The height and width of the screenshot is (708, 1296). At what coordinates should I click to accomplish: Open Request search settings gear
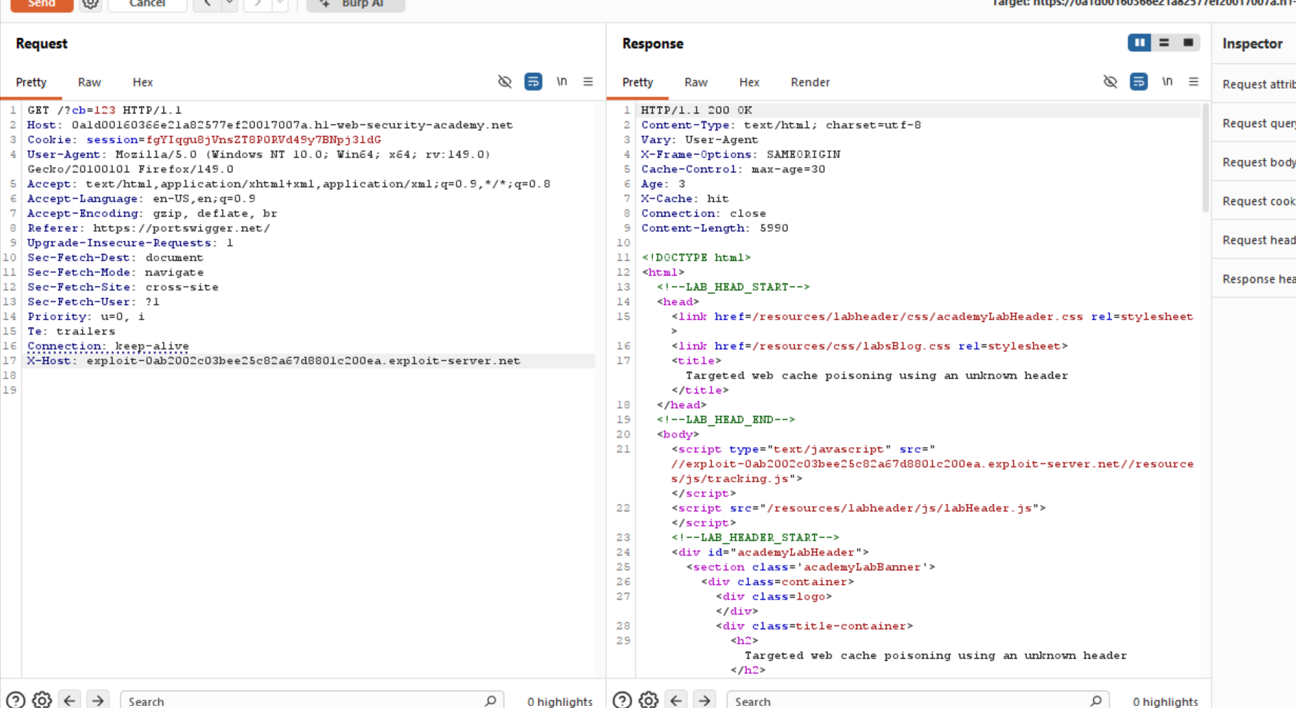tap(42, 700)
